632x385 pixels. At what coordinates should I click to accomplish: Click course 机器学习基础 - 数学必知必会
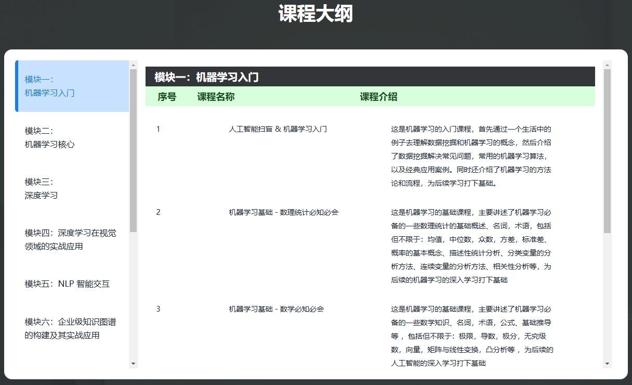pos(276,309)
